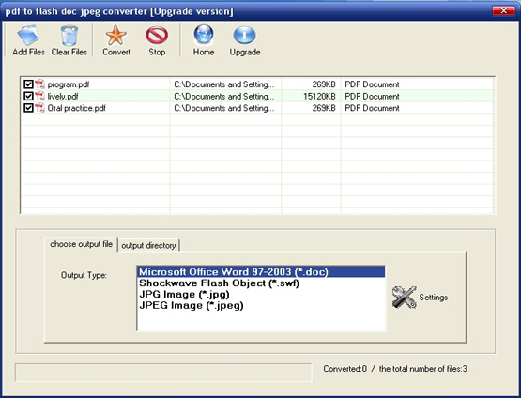Click the PDF icon beside lively.pdf
The width and height of the screenshot is (521, 398).
(39, 96)
